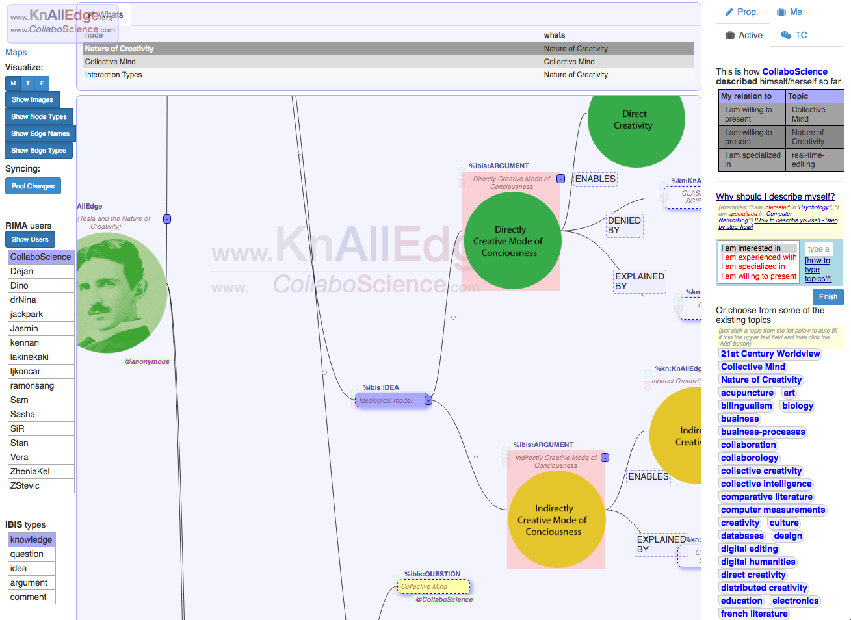Toggle Show Images visualization
Image resolution: width=851 pixels, height=620 pixels.
click(x=33, y=99)
